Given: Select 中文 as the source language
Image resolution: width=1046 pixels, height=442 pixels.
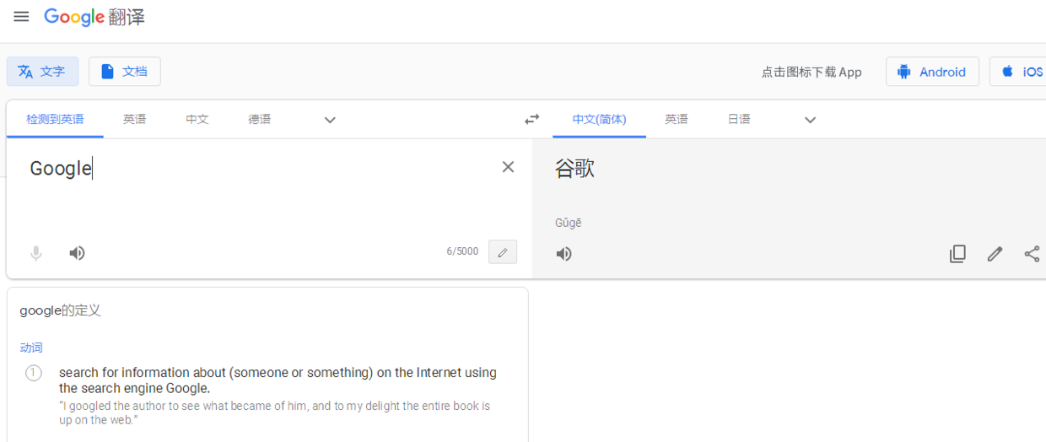Looking at the screenshot, I should click(x=197, y=120).
